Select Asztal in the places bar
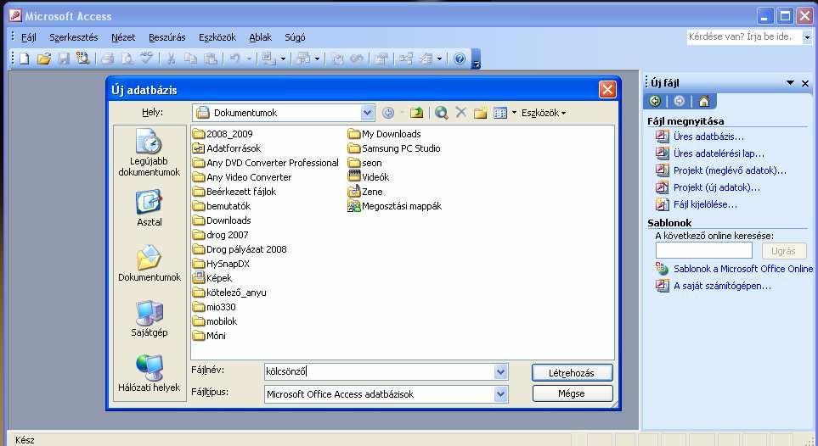 (149, 209)
